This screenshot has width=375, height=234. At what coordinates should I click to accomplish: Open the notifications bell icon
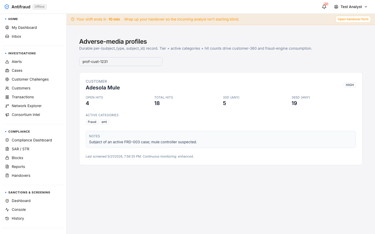[324, 7]
